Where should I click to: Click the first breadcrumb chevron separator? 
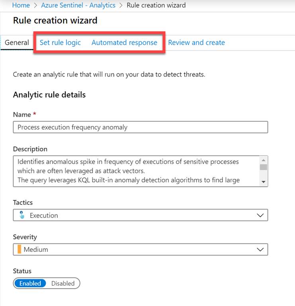tap(35, 6)
